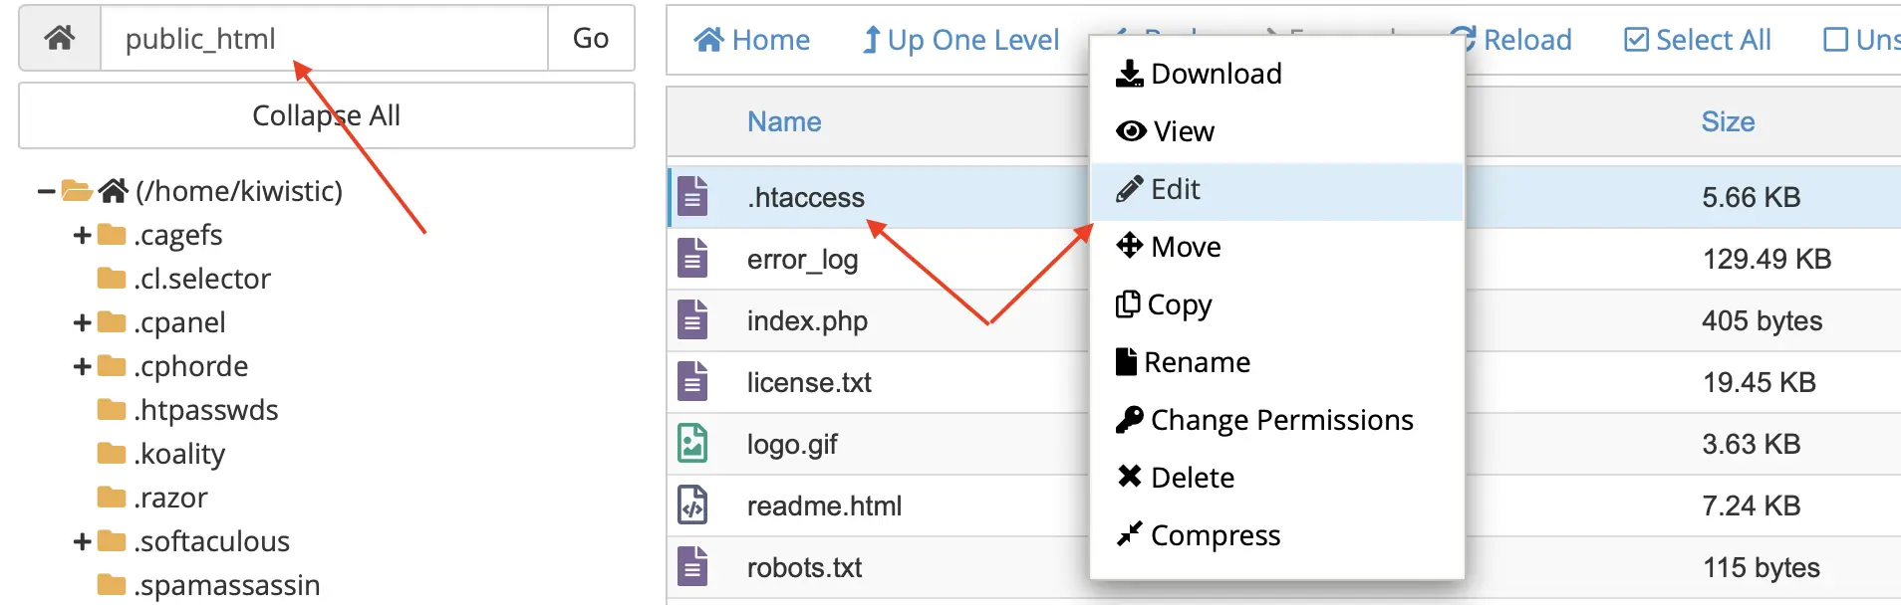Open the .razor tree entry

[x=171, y=498]
